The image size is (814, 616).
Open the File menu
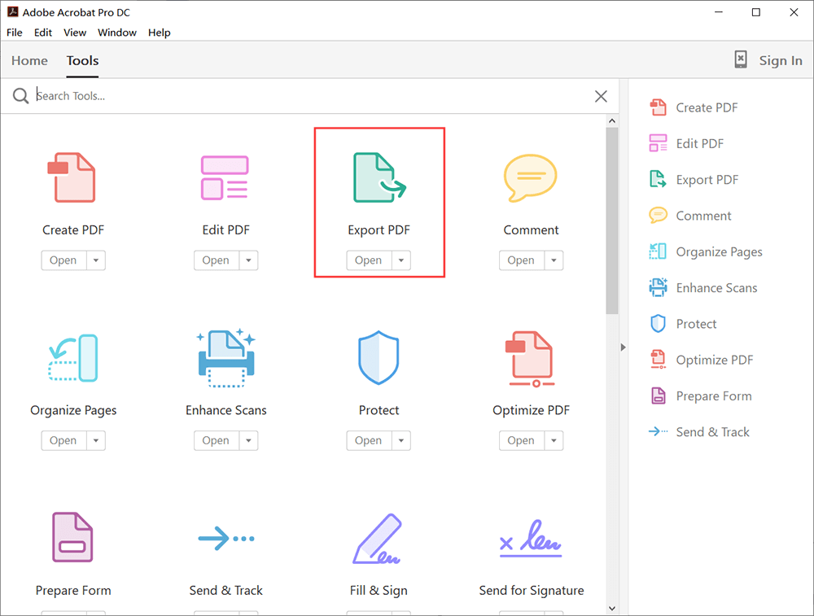[15, 33]
